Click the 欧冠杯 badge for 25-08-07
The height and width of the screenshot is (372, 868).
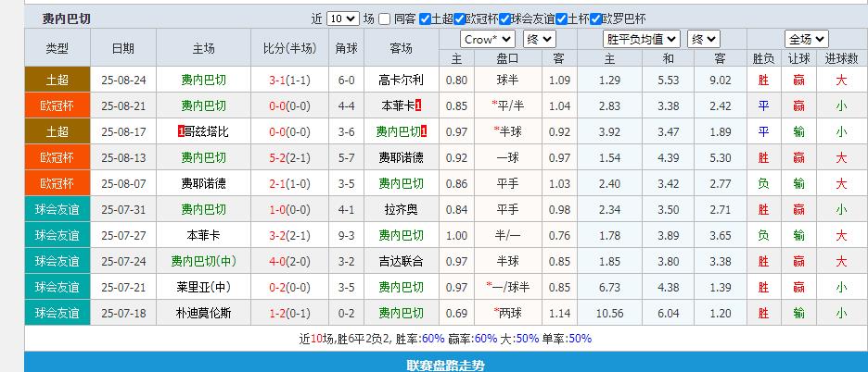pyautogui.click(x=57, y=183)
